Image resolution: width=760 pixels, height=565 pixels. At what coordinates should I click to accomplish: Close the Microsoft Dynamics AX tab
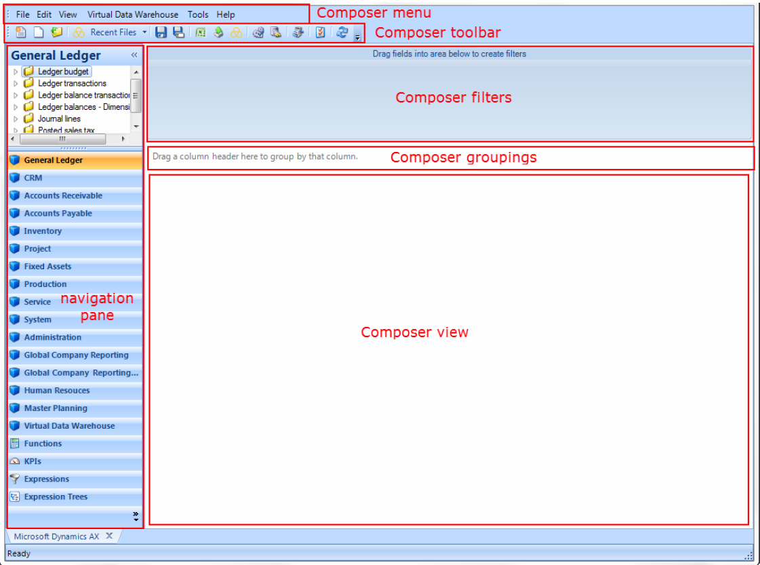109,536
